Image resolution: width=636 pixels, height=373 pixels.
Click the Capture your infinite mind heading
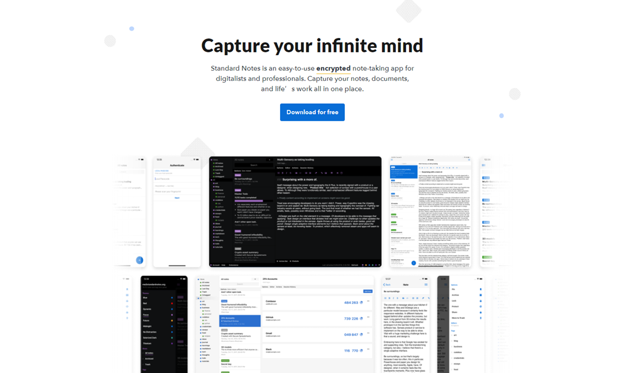click(x=312, y=45)
